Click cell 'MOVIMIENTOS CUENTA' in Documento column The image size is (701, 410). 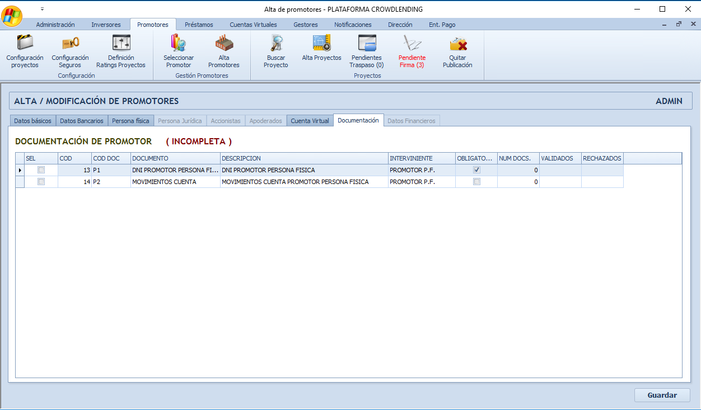(175, 182)
